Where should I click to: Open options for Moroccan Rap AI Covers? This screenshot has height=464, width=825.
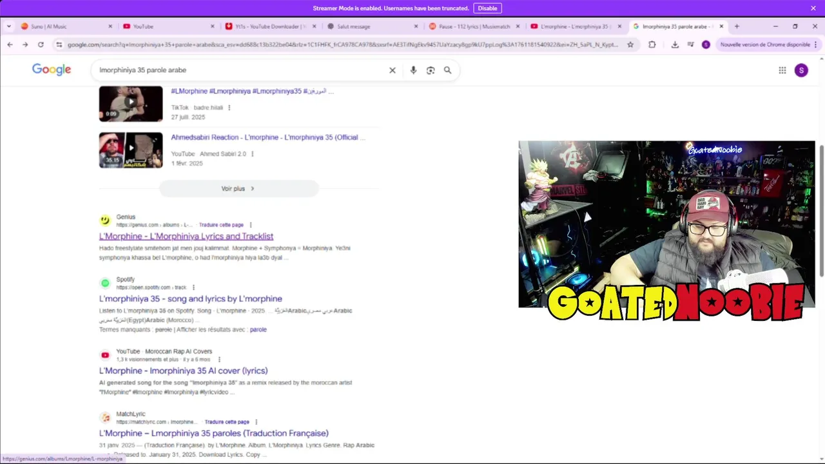pyautogui.click(x=219, y=359)
